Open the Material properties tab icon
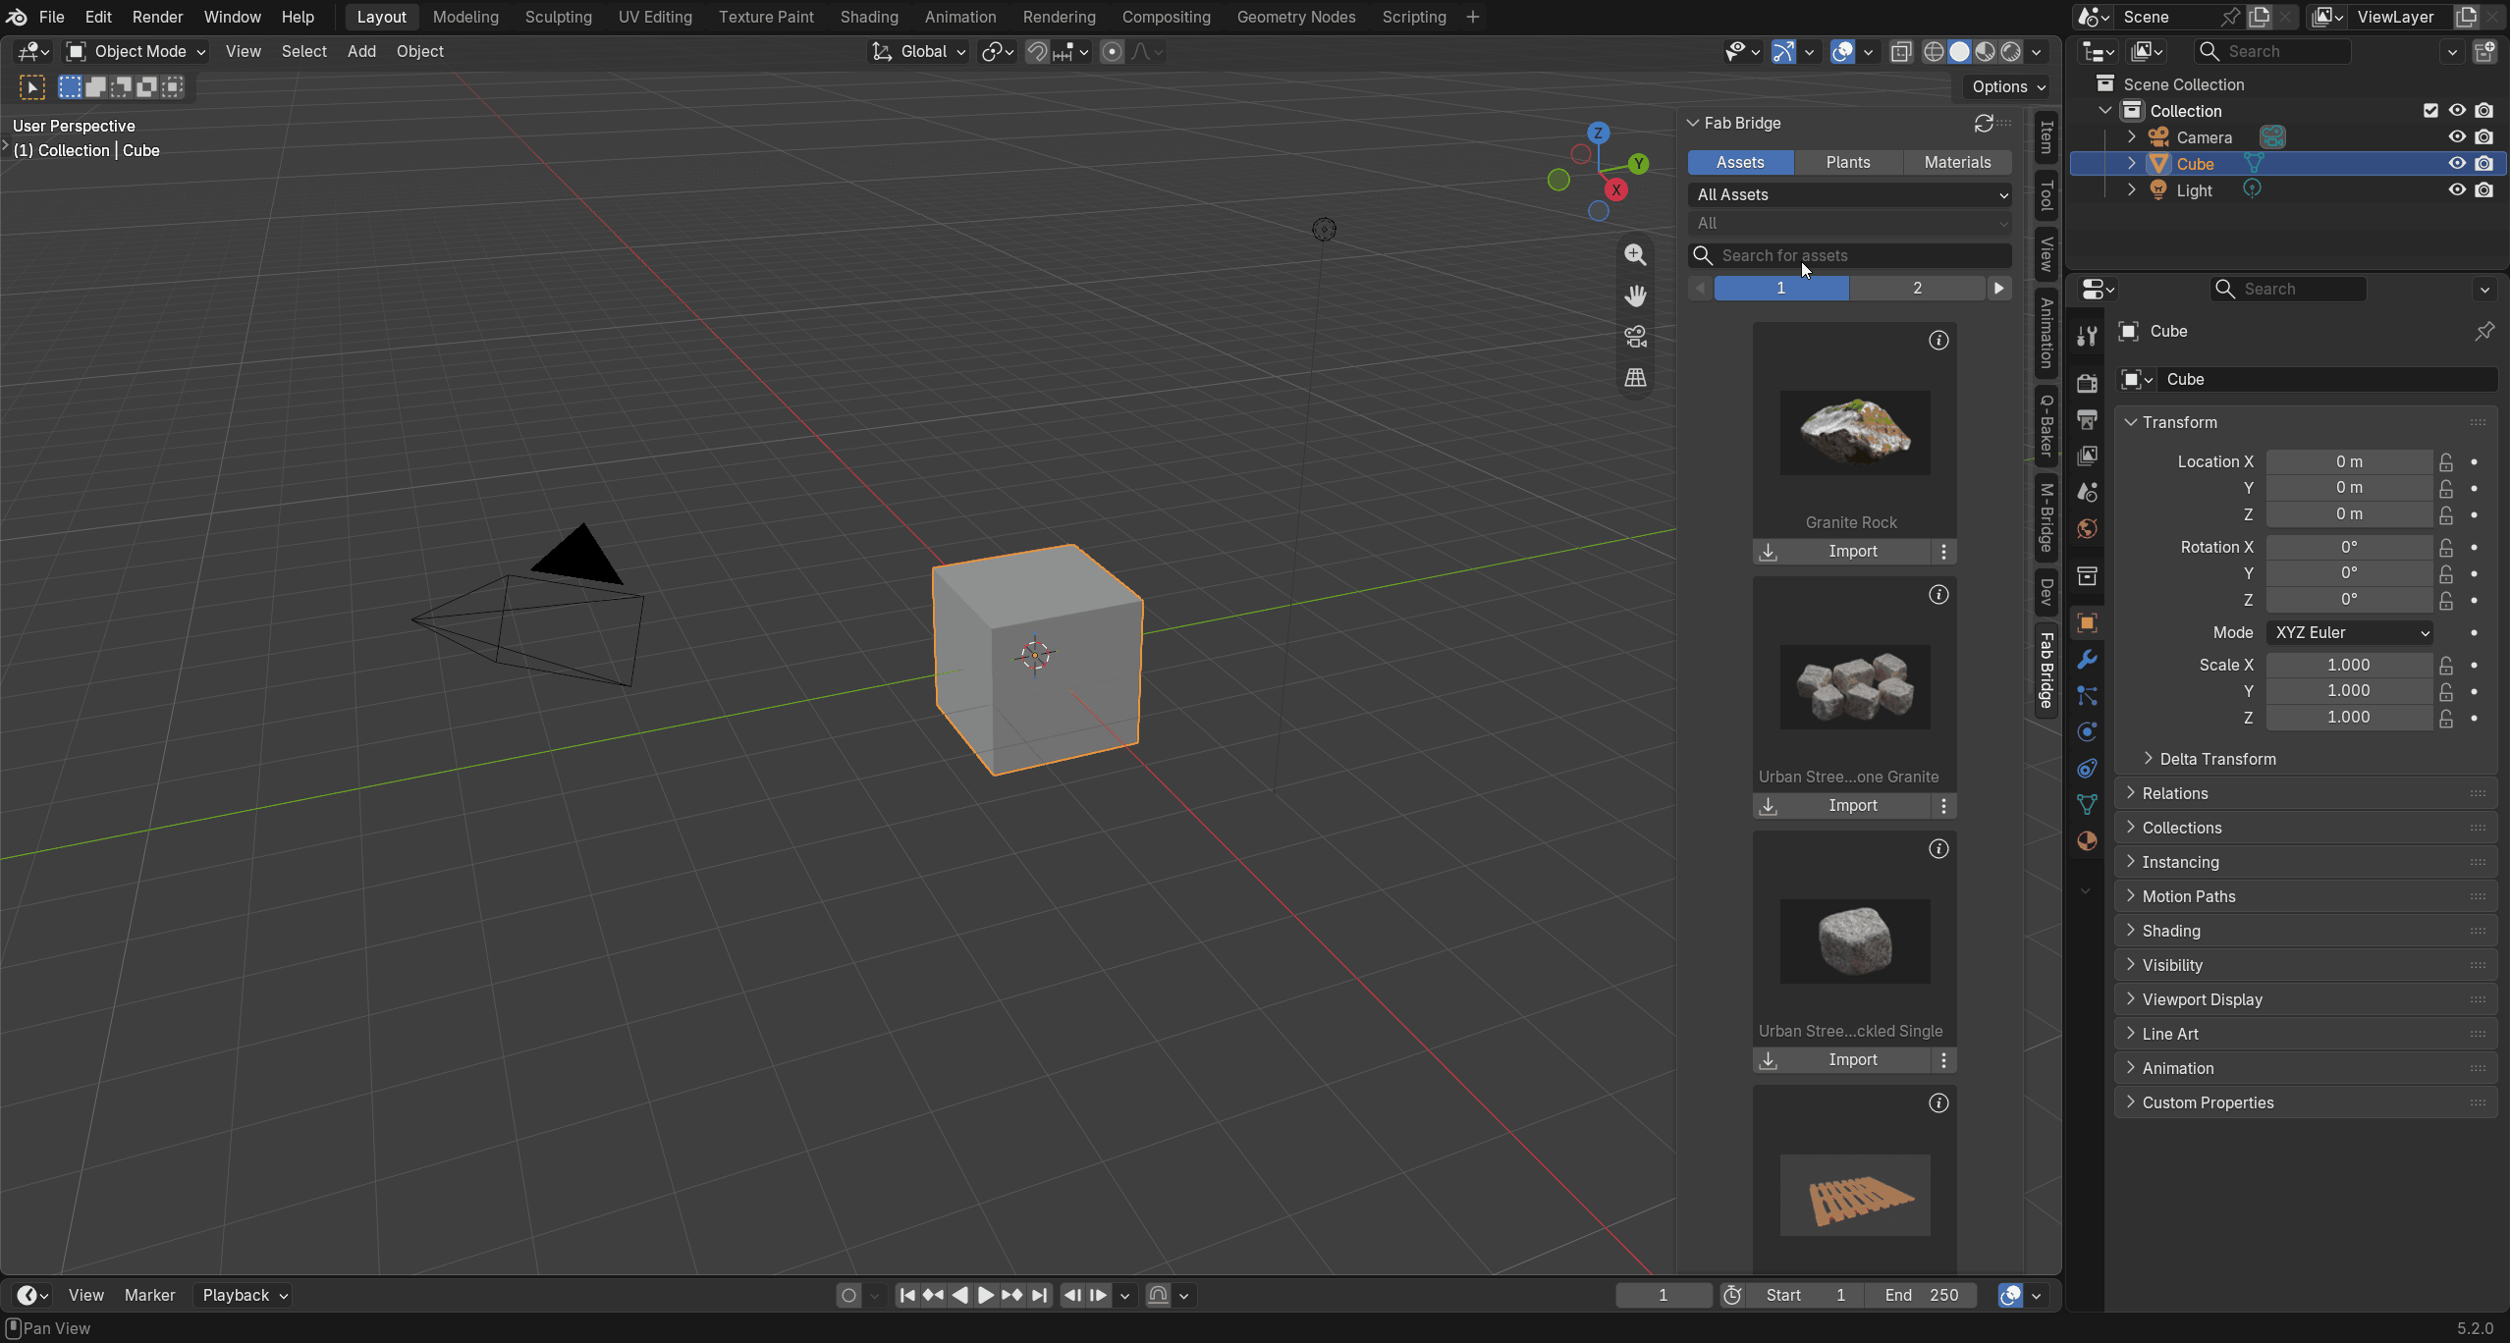Viewport: 2510px width, 1343px height. tap(2087, 841)
